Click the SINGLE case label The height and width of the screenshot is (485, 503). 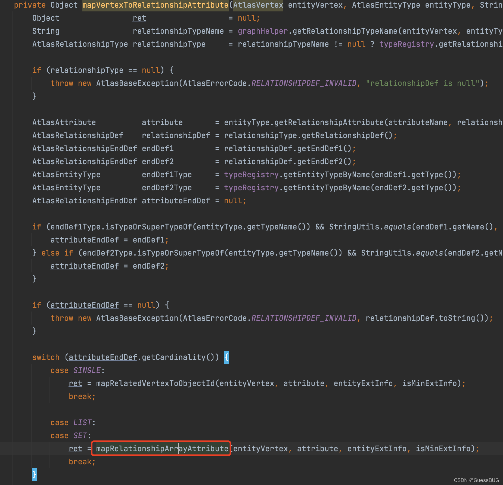(87, 371)
